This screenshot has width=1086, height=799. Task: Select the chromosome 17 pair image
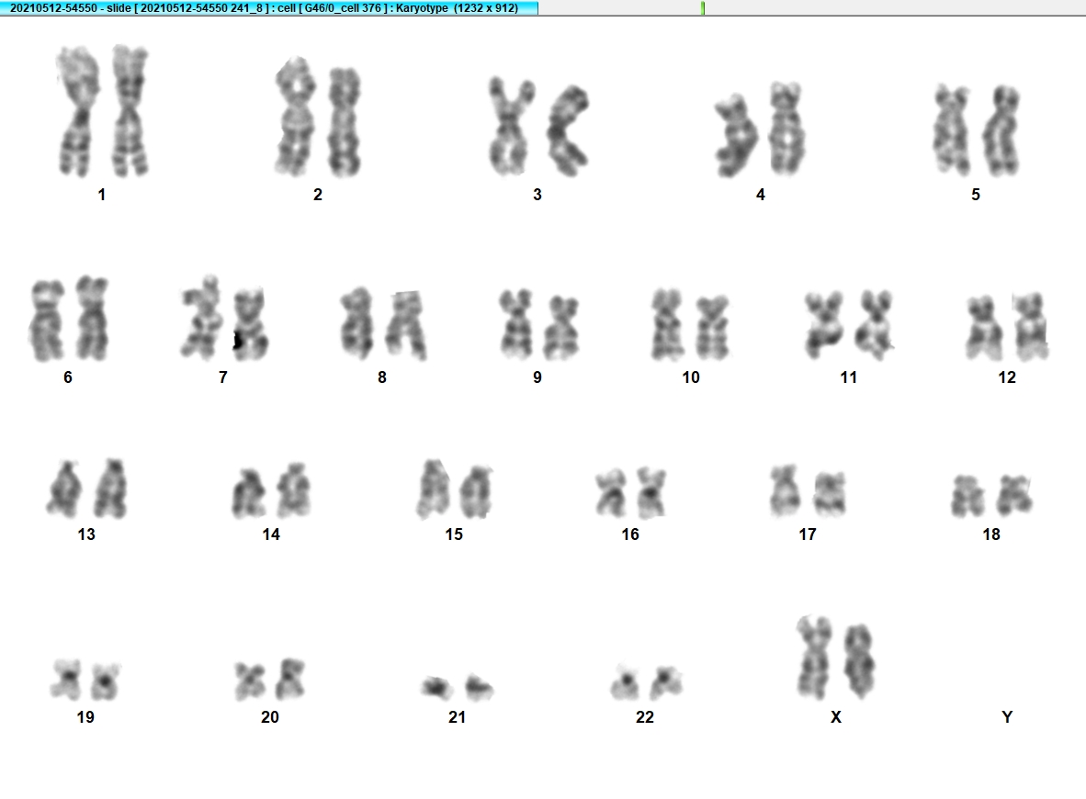click(808, 490)
